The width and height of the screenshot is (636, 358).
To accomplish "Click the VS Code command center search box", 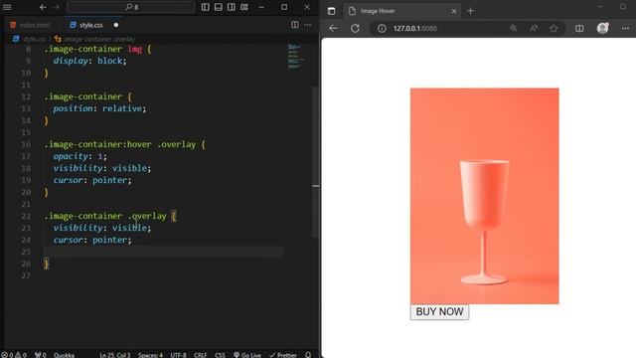I will click(x=130, y=7).
